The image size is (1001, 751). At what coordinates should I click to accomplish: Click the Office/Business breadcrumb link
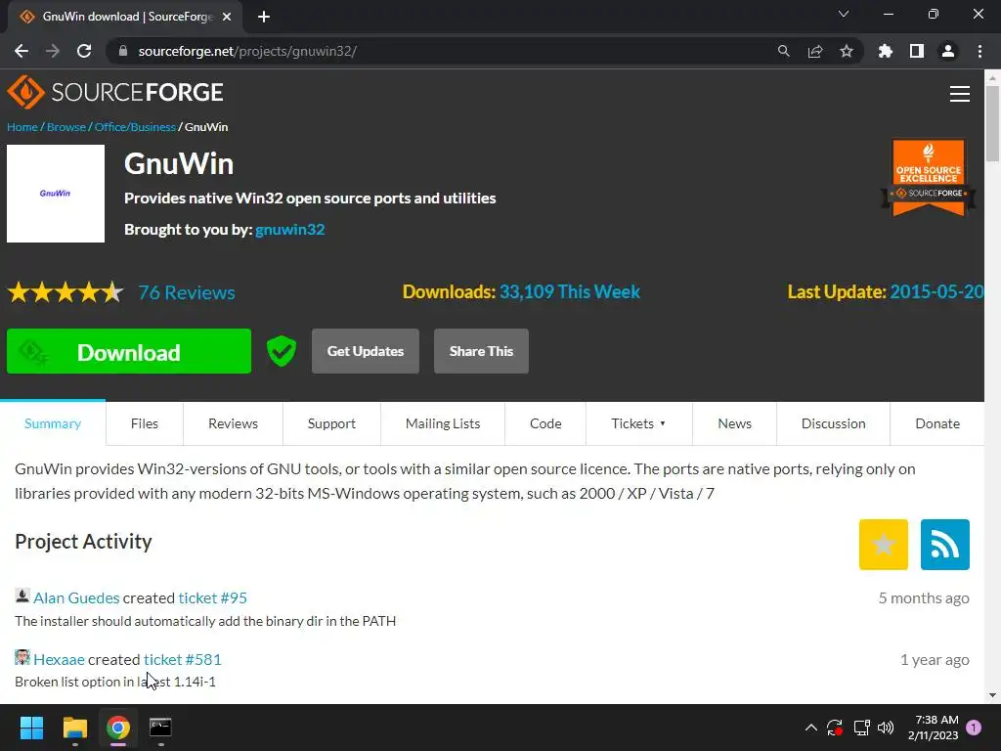pyautogui.click(x=135, y=127)
